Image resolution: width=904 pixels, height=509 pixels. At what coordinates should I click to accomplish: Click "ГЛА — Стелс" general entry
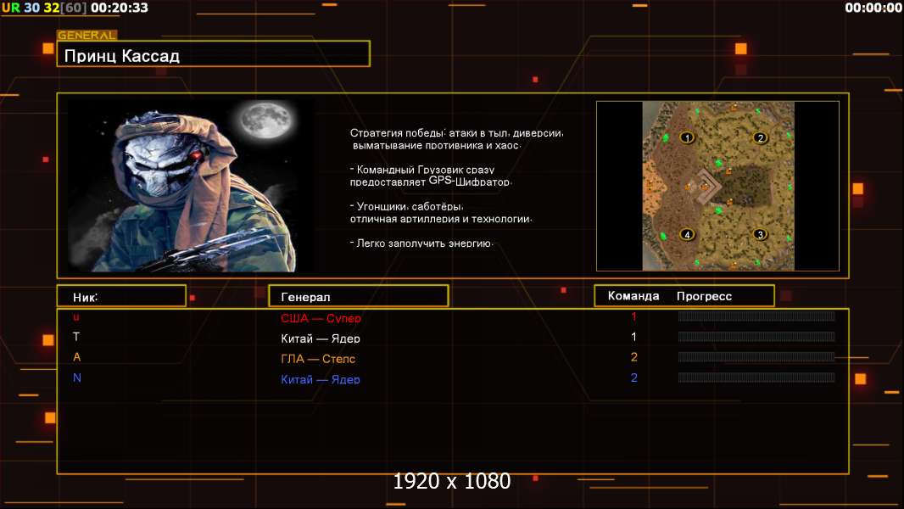coord(318,359)
